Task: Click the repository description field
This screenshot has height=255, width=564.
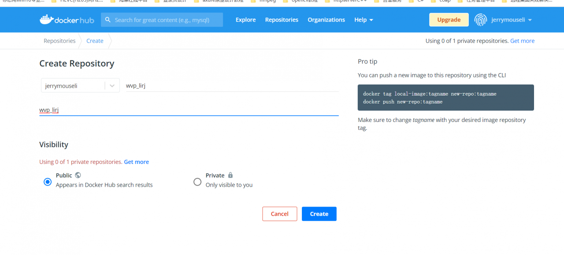Action: pos(189,110)
